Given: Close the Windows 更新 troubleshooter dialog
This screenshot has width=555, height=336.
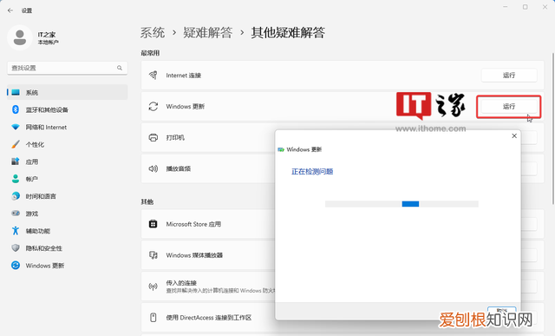Looking at the screenshot, I should pos(514,136).
